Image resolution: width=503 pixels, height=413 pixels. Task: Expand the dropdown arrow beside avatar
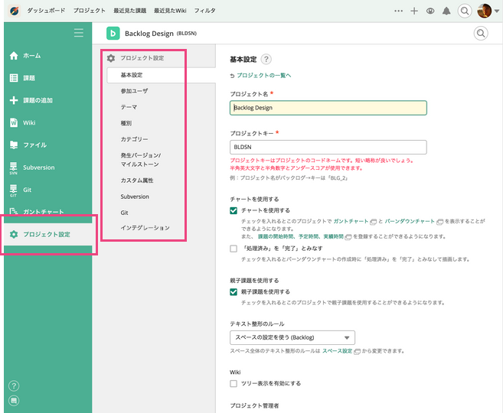[x=497, y=11]
